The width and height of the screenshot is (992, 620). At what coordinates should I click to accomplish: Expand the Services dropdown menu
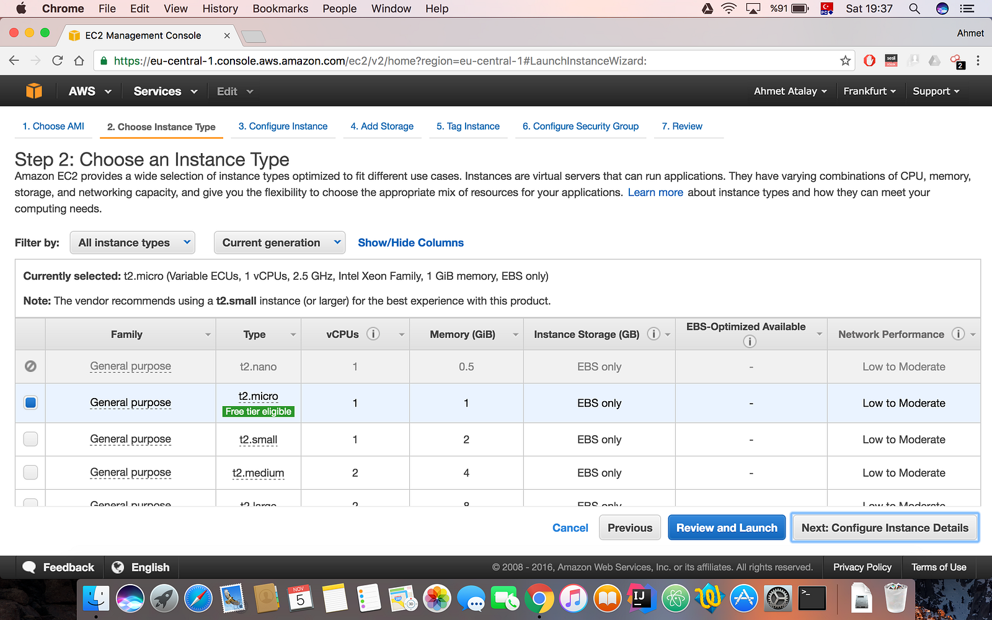pyautogui.click(x=166, y=91)
